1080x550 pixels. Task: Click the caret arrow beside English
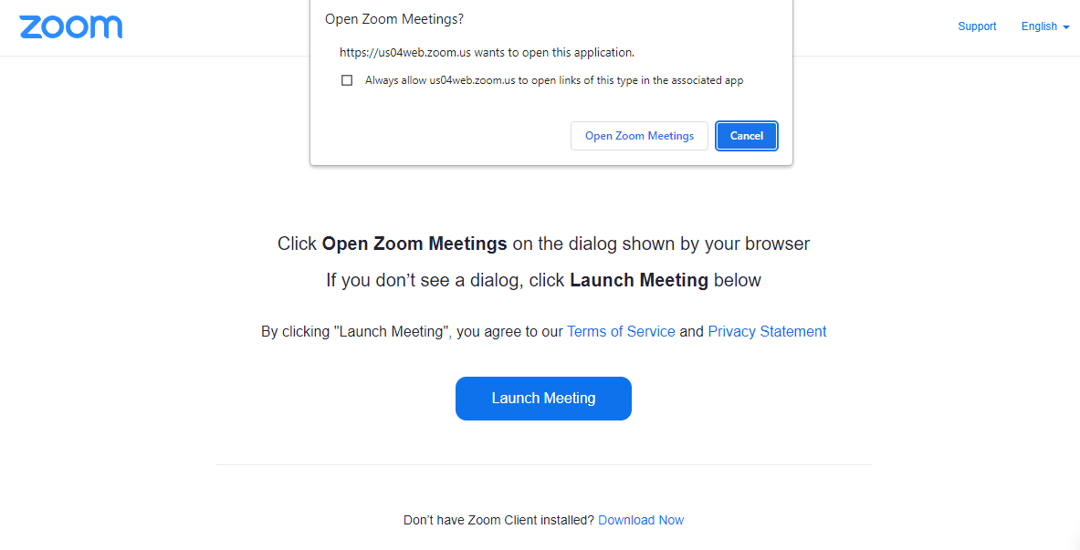click(x=1066, y=27)
